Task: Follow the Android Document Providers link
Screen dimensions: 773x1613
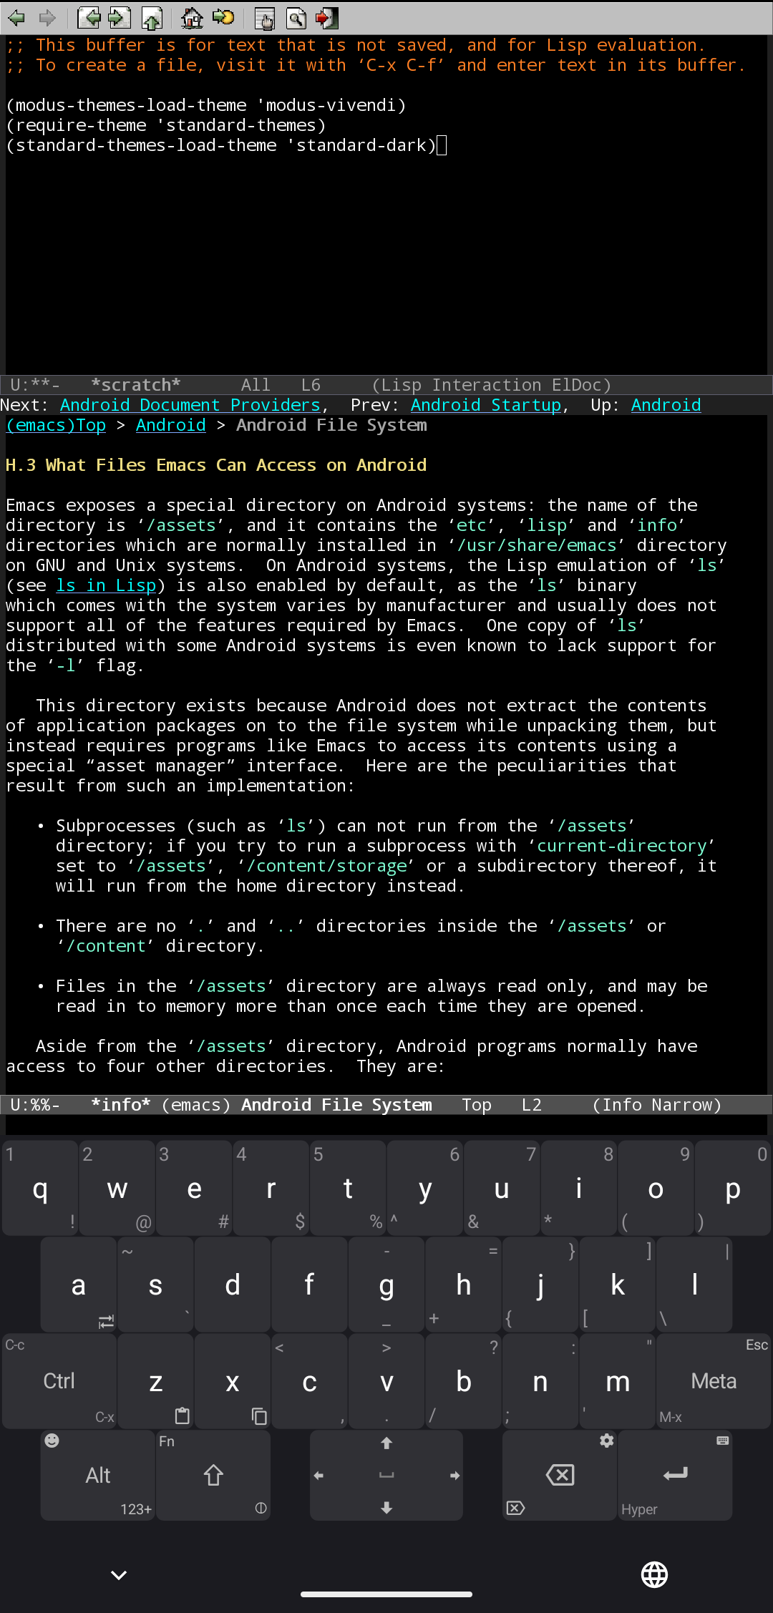Action: coord(190,405)
